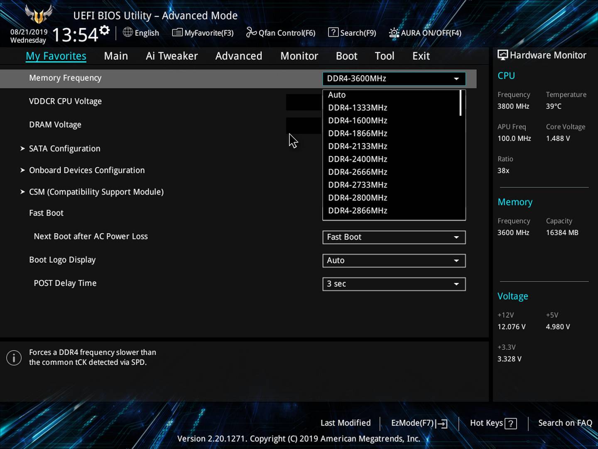
Task: Click the globe language icon
Action: click(127, 32)
